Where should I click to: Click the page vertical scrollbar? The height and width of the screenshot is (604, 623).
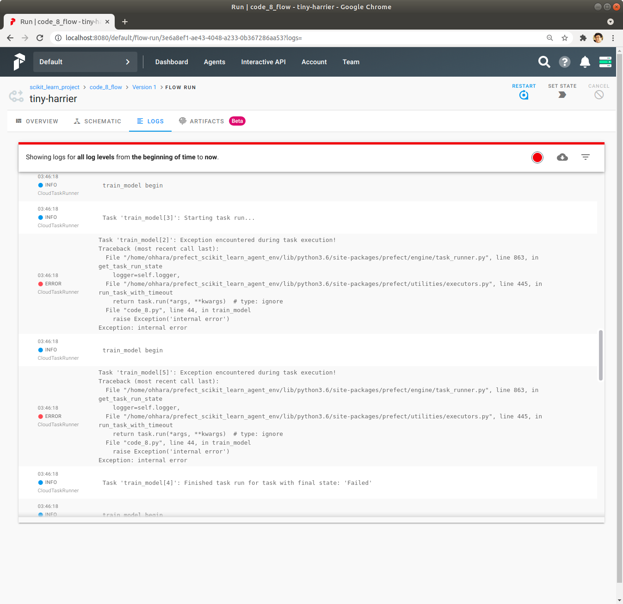619,319
